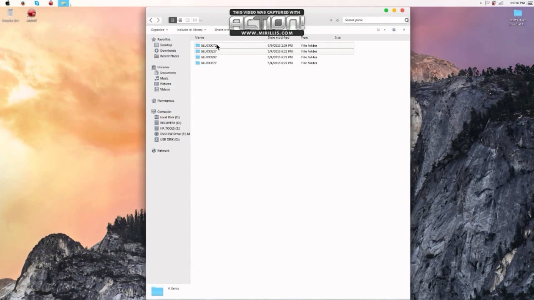Open the RECOVERY (D:) drive
Image resolution: width=534 pixels, height=300 pixels.
(x=171, y=123)
